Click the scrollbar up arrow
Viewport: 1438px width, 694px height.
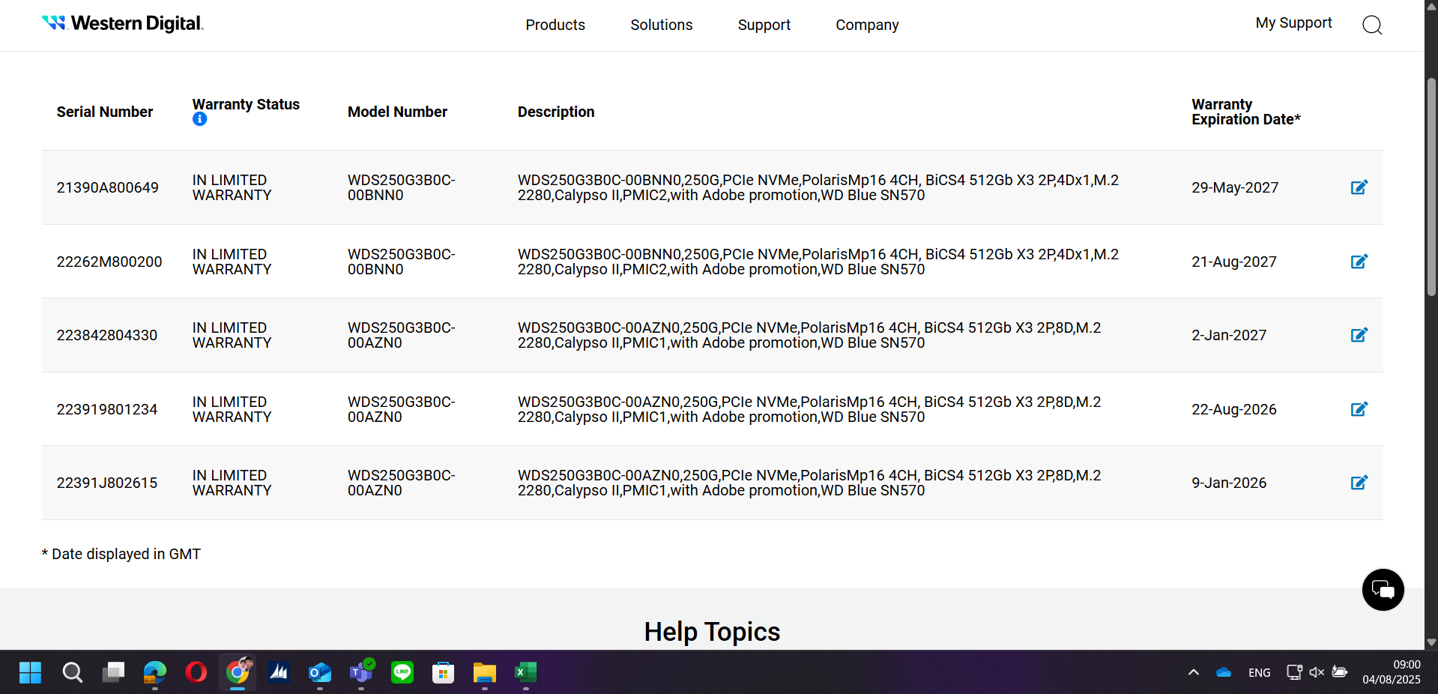1431,6
